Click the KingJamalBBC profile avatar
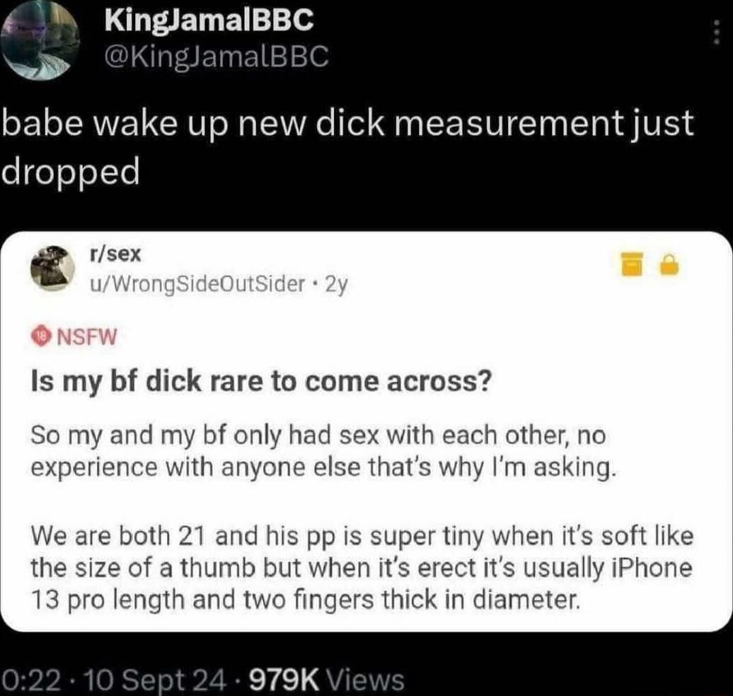Image resolution: width=733 pixels, height=696 pixels. click(40, 41)
